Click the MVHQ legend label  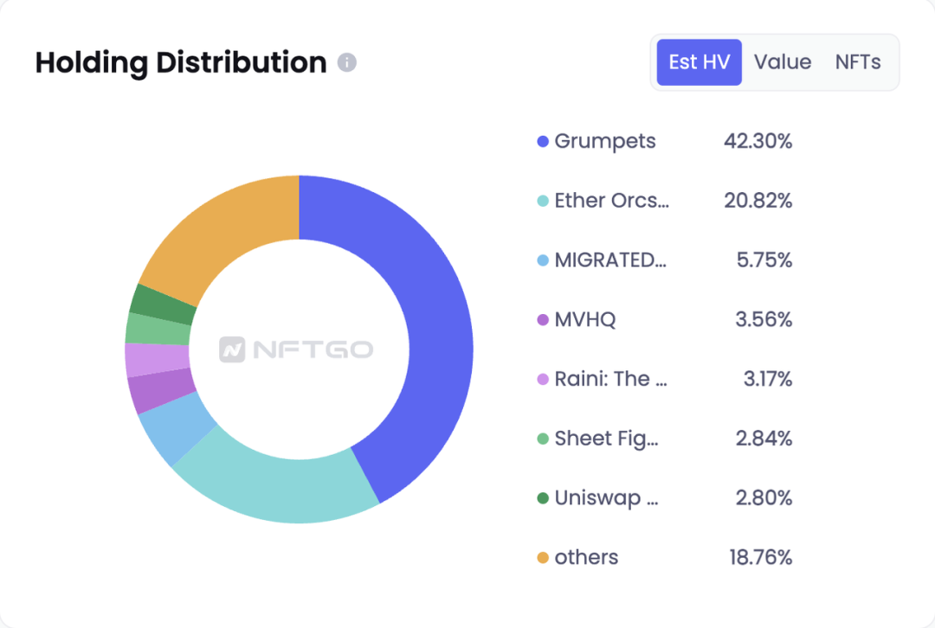pos(585,319)
